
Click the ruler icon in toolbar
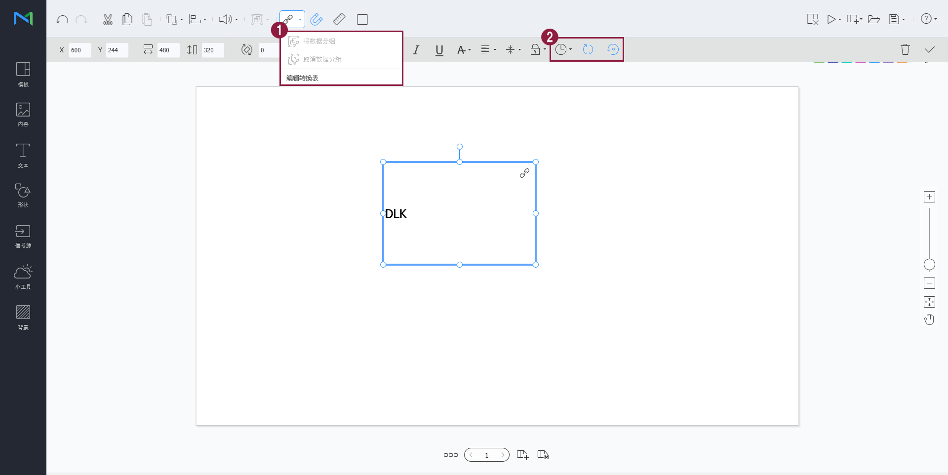click(339, 20)
